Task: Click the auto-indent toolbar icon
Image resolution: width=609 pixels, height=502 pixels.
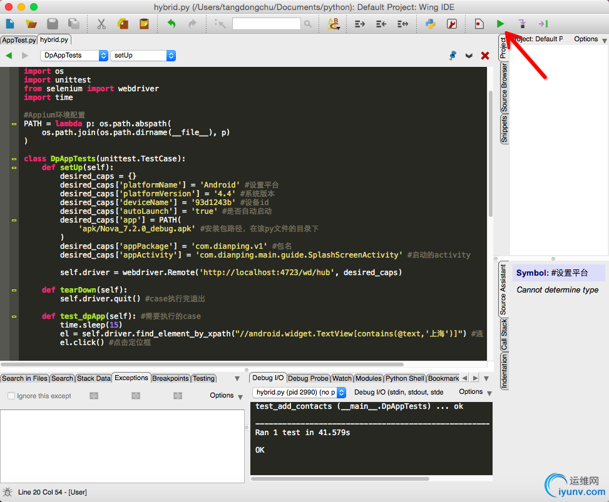Action: coord(402,24)
